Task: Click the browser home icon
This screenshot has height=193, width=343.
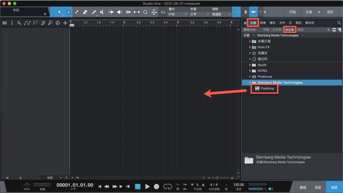Action: click(245, 23)
